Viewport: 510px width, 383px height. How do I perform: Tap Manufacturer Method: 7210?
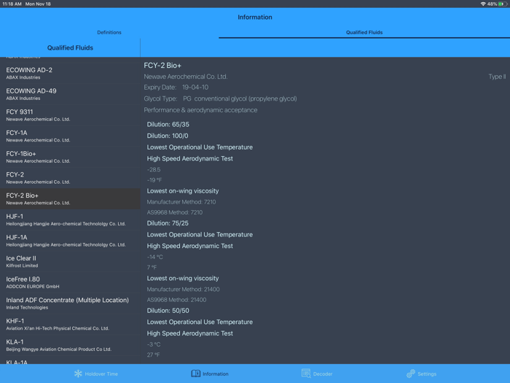(x=181, y=202)
